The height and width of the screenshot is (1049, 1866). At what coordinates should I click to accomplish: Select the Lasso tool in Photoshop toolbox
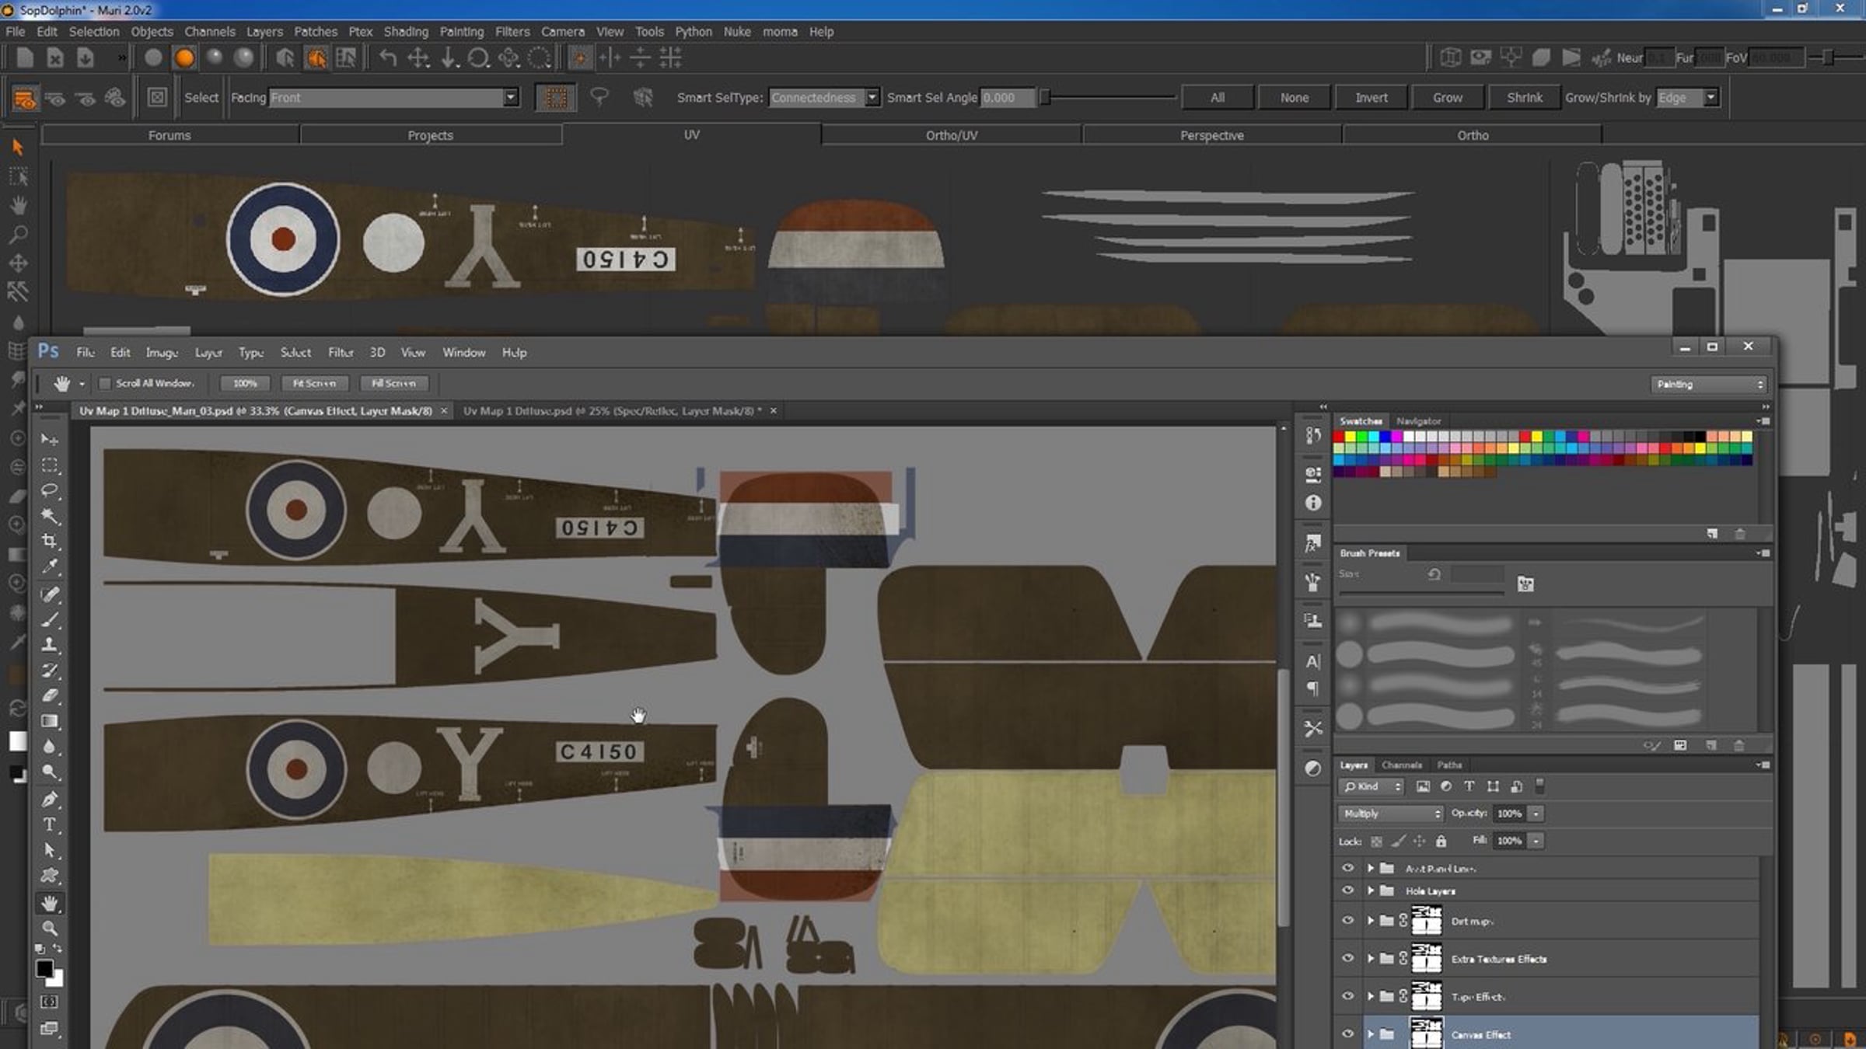[x=50, y=490]
